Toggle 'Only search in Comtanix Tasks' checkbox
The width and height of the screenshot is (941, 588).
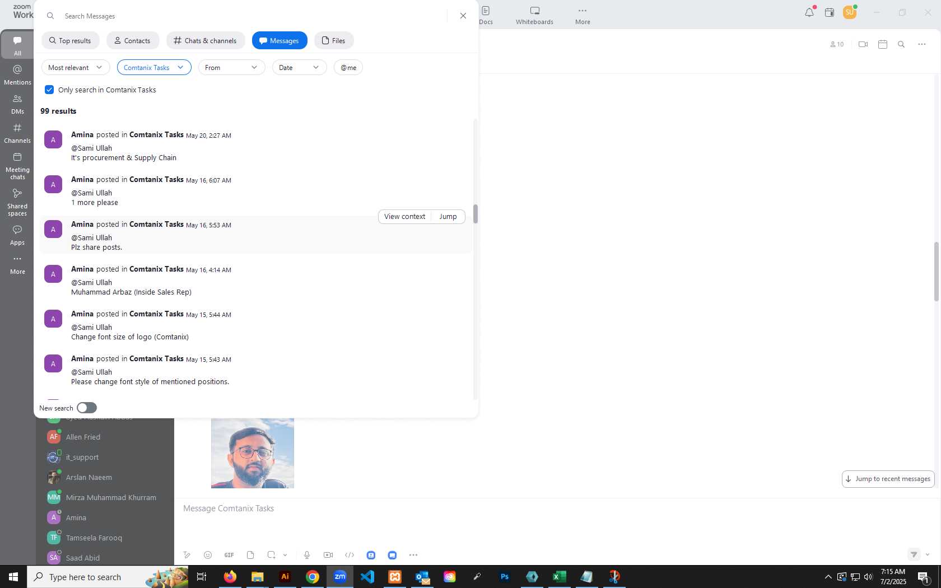click(49, 90)
